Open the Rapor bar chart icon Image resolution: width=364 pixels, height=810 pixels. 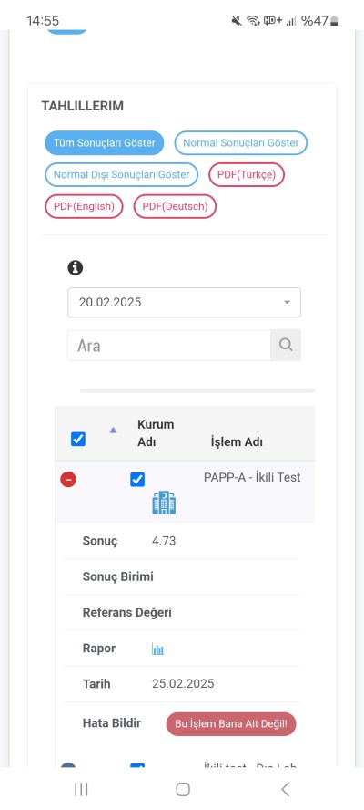click(x=157, y=649)
